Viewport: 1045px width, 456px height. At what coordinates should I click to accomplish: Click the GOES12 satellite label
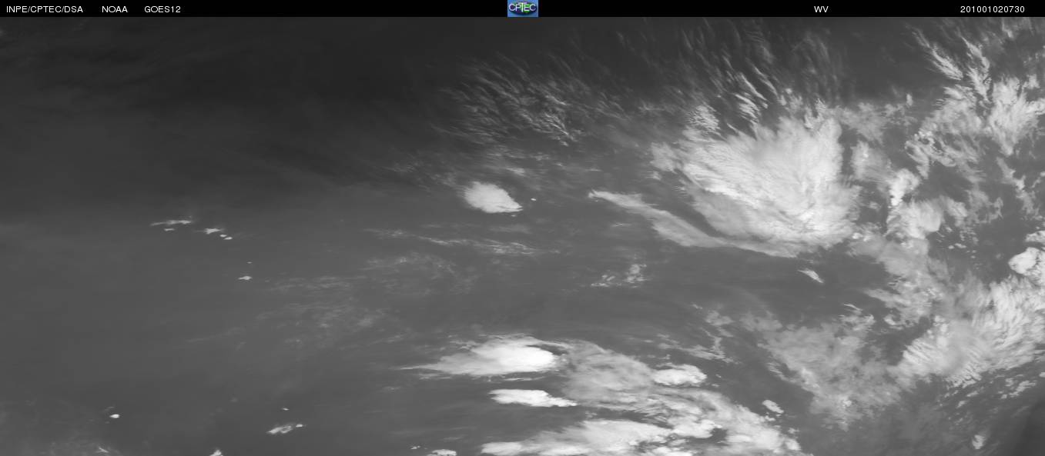162,9
